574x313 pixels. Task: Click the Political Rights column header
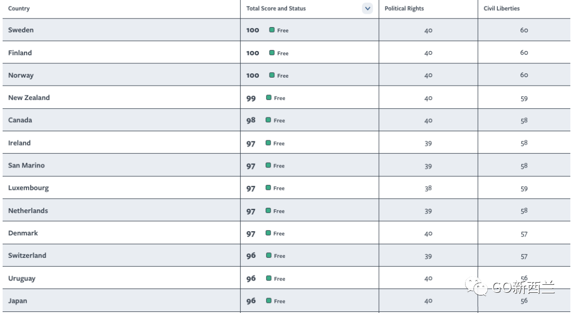(404, 9)
